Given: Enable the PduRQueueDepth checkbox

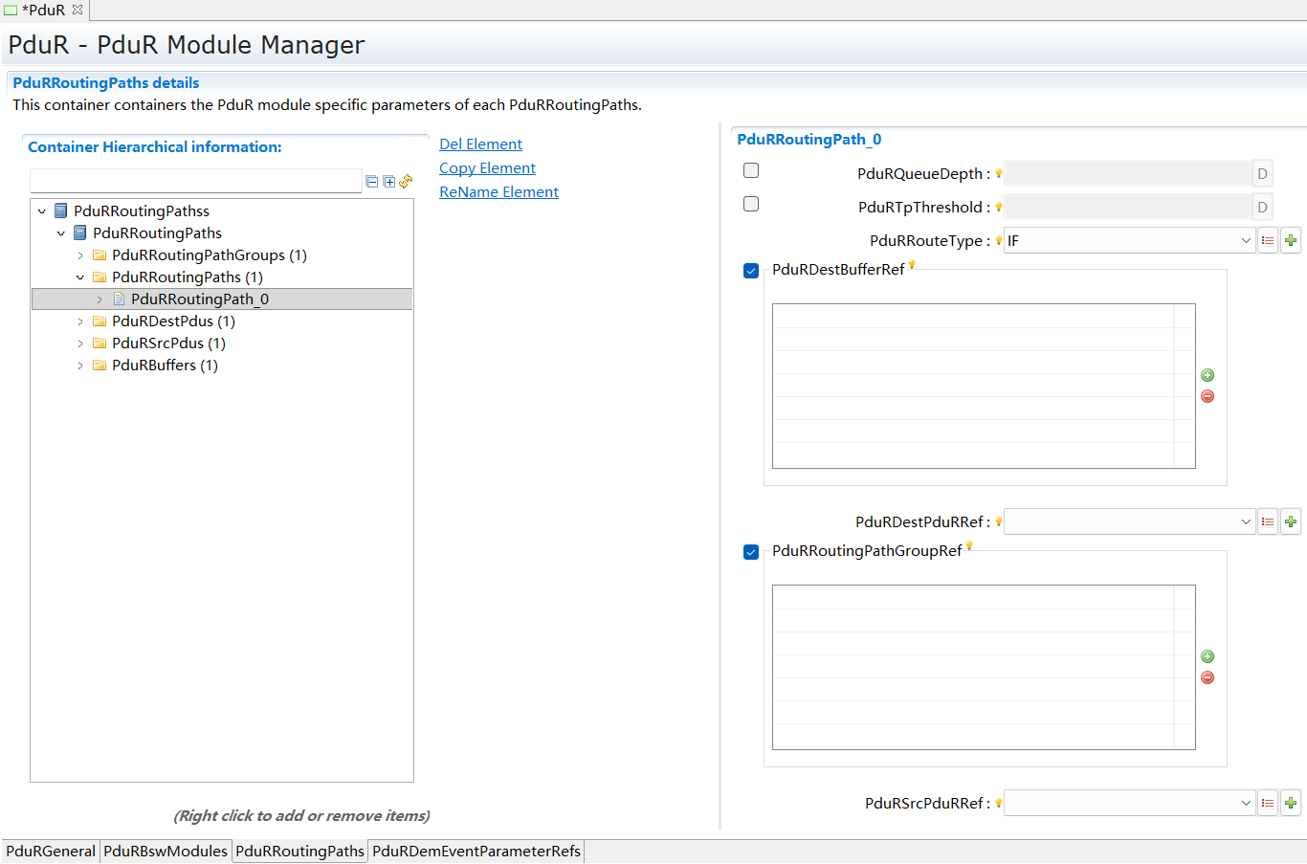Looking at the screenshot, I should pyautogui.click(x=750, y=170).
